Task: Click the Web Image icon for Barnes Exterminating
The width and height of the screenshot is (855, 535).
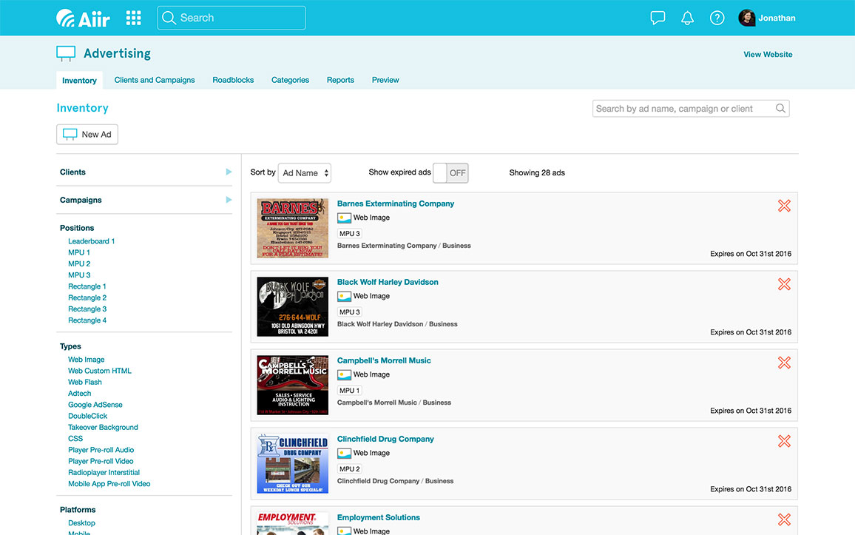Action: point(344,218)
